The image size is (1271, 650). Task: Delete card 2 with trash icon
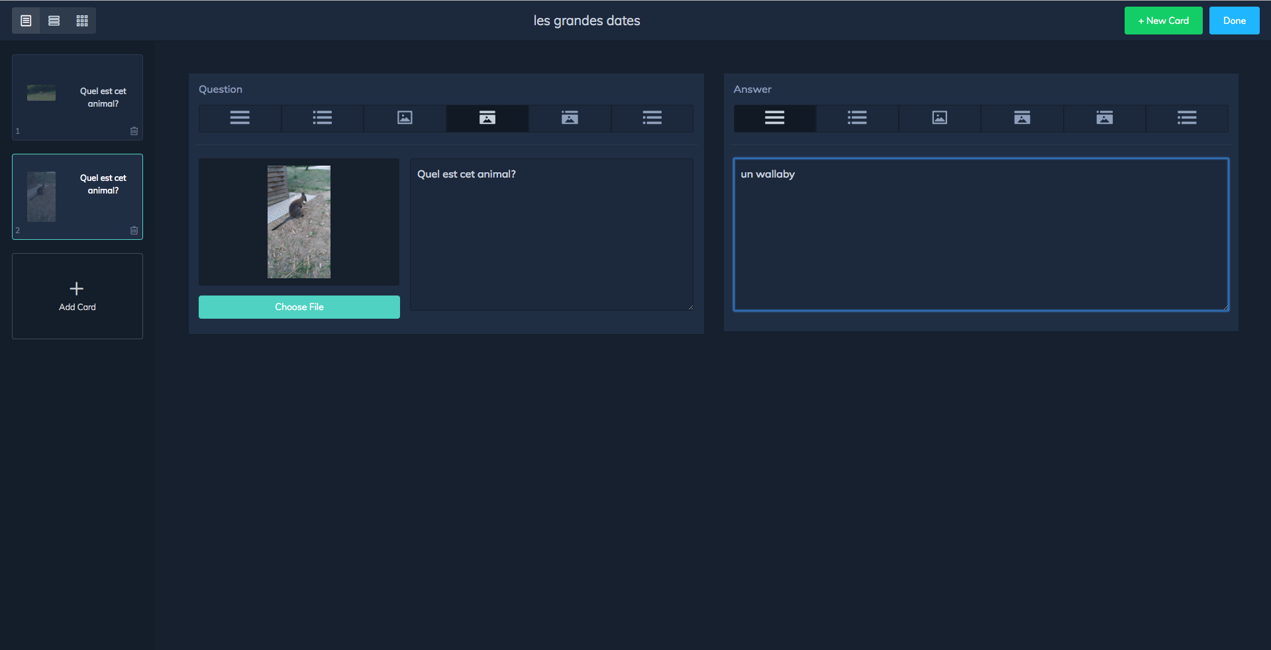click(x=134, y=231)
